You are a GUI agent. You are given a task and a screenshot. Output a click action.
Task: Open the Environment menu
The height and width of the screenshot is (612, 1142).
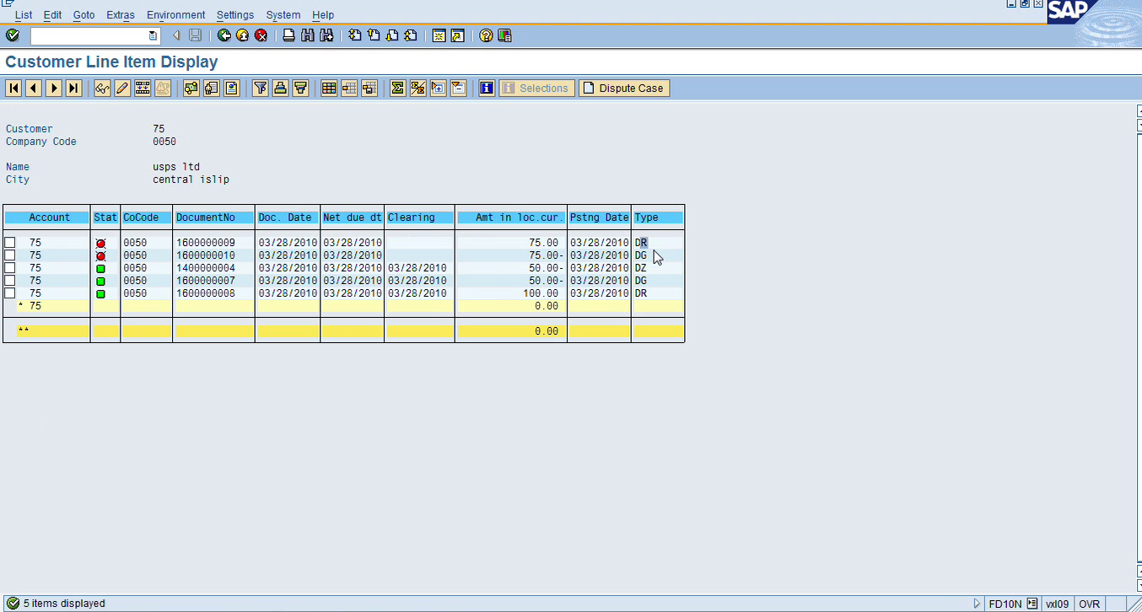coord(175,15)
